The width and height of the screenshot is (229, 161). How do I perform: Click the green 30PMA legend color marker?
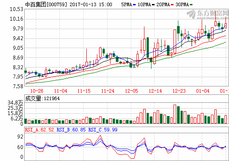[x=191, y=5]
